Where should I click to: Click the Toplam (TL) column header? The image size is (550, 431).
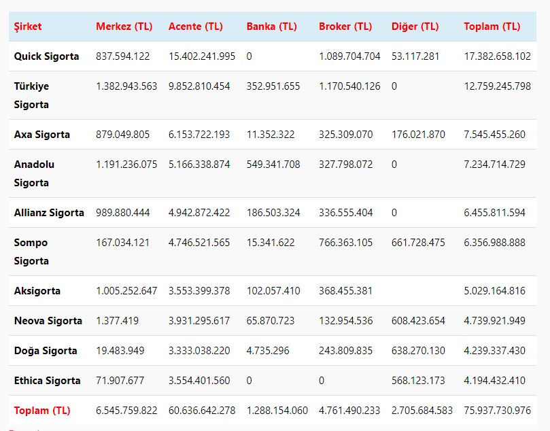[492, 27]
